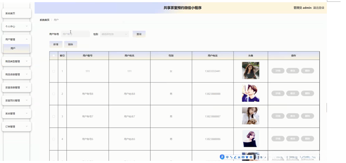Click 详情 for user 111
Image resolution: width=346 pixels, height=163 pixels.
pos(278,71)
